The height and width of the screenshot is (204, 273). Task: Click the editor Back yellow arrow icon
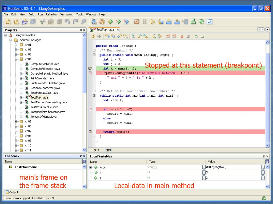point(94,36)
